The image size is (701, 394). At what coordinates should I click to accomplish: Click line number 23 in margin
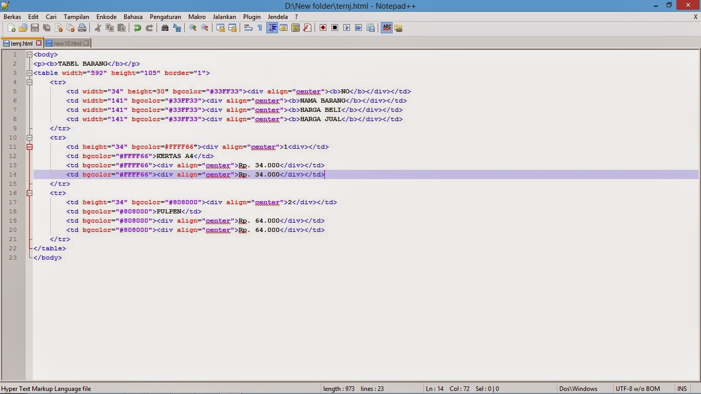(13, 258)
